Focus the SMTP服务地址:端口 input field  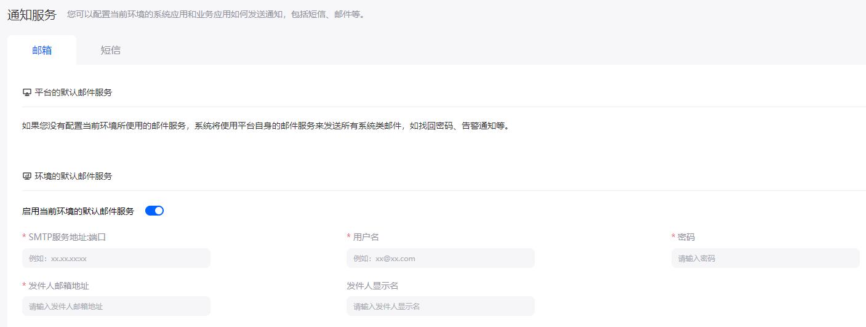[x=116, y=258]
